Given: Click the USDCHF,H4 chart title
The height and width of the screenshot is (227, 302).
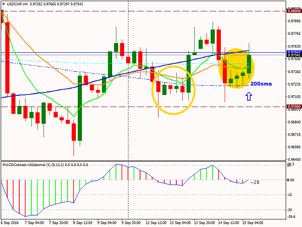Looking at the screenshot, I should tap(17, 4).
